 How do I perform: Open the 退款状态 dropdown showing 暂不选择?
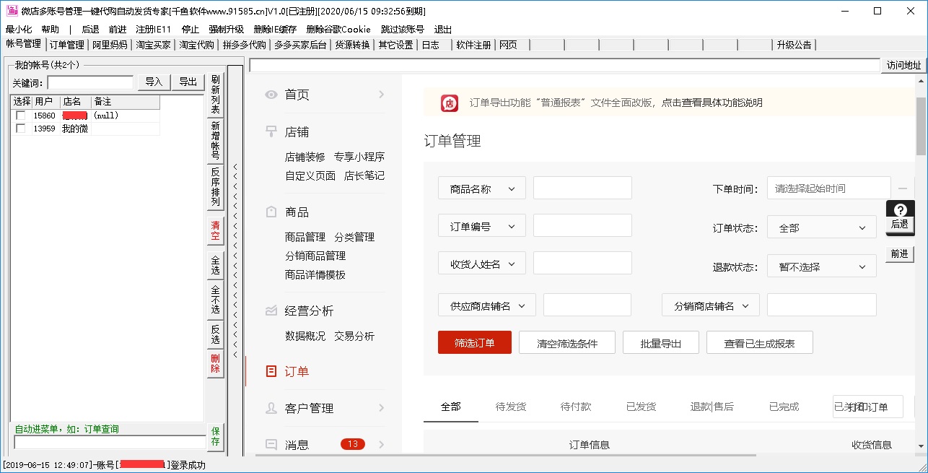coord(821,267)
